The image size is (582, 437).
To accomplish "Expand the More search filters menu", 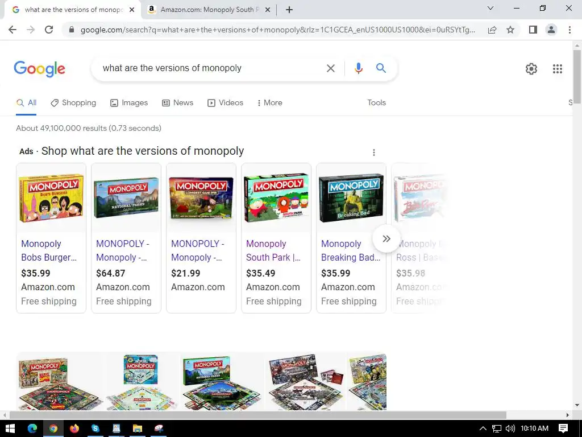I will 269,103.
